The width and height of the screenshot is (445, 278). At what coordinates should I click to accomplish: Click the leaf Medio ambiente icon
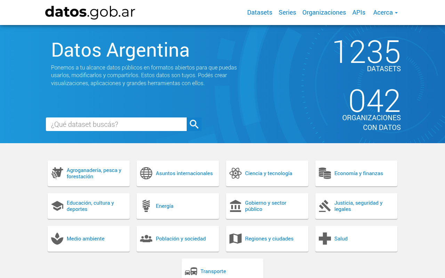57,238
